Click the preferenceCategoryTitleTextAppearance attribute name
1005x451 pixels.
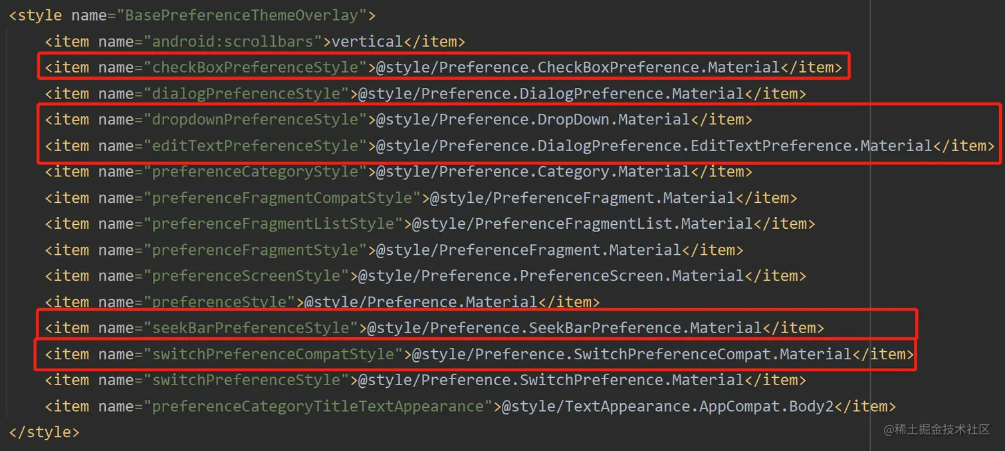(318, 406)
